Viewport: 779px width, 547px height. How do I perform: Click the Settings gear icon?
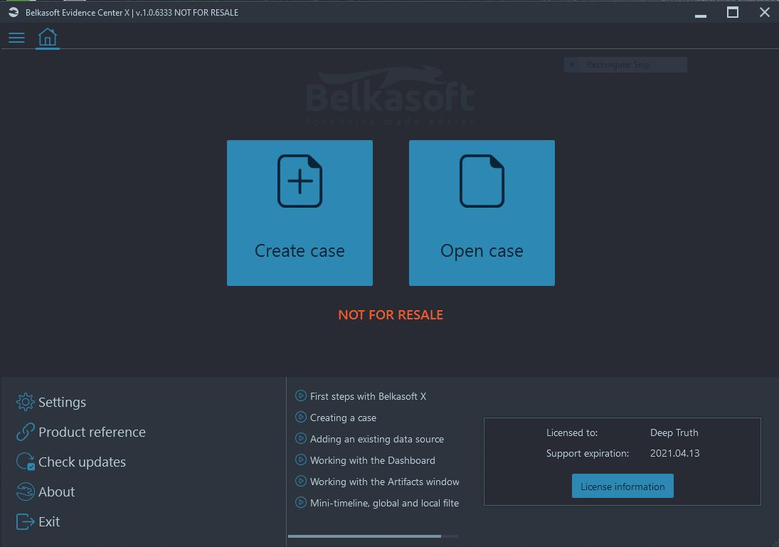pos(25,402)
